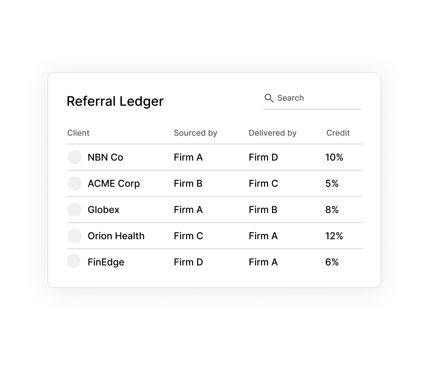Click the Sourced by column header
430x370 pixels.
click(195, 133)
